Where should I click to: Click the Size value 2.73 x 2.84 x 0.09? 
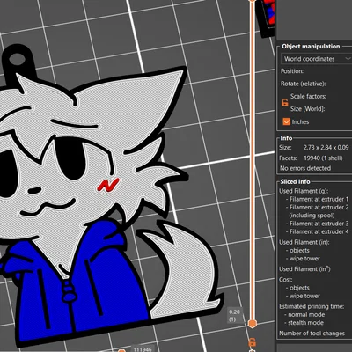[326, 148]
